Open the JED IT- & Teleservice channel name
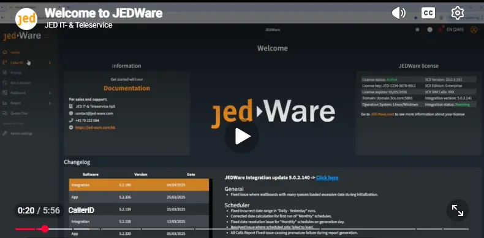Screen dimensions: 484x238 click(78, 25)
